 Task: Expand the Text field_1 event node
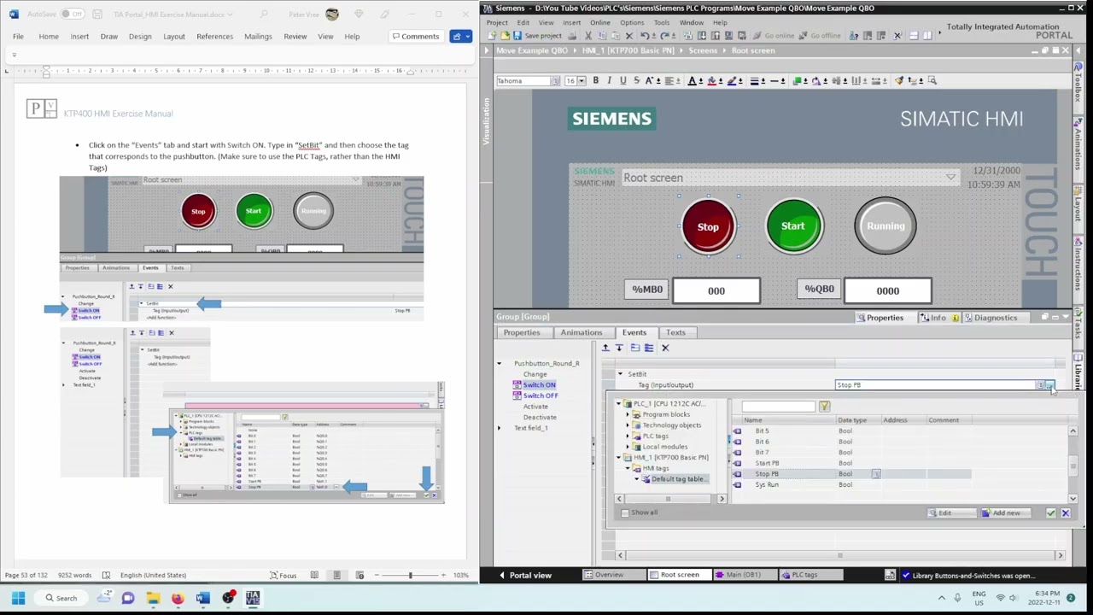click(x=500, y=428)
